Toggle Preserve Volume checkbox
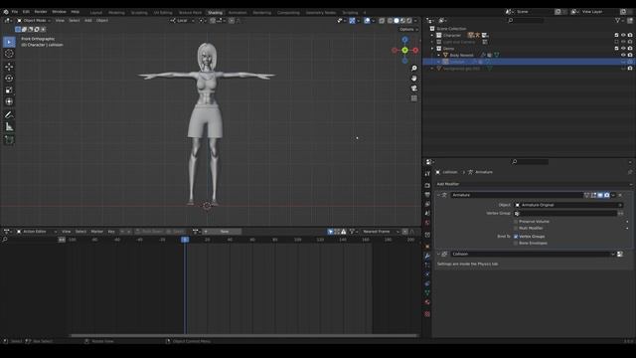Viewport: 636px width, 358px height. click(516, 222)
